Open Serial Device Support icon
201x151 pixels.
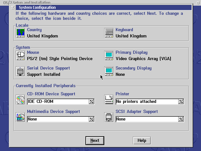(x=20, y=71)
